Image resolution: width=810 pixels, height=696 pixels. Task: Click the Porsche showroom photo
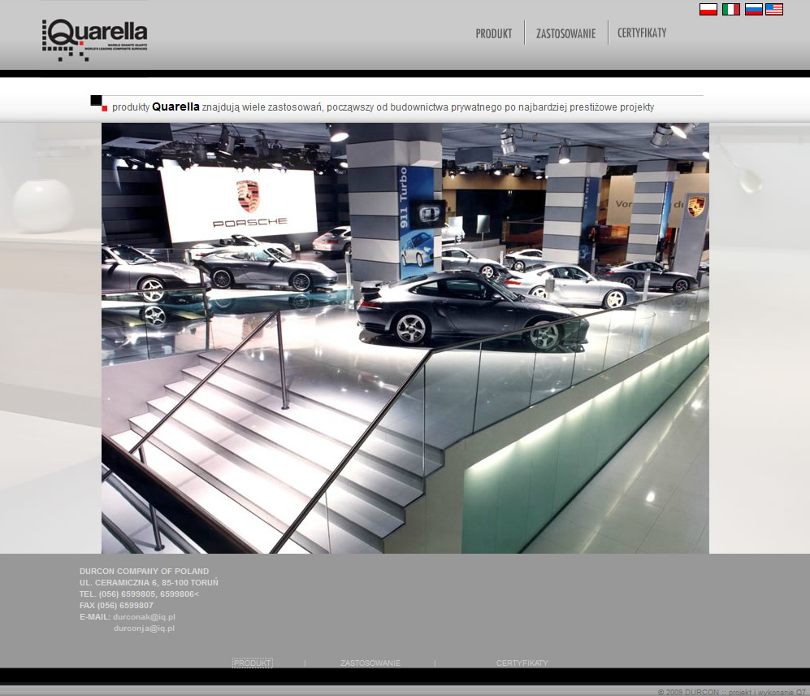[x=405, y=338]
